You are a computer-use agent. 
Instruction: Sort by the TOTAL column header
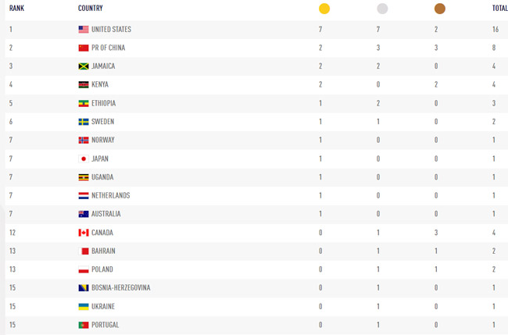[x=499, y=9]
